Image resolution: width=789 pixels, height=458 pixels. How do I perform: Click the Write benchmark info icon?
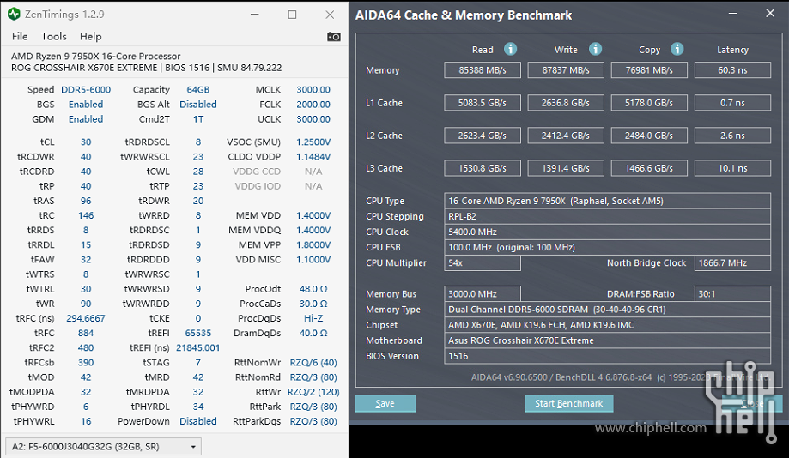(595, 49)
